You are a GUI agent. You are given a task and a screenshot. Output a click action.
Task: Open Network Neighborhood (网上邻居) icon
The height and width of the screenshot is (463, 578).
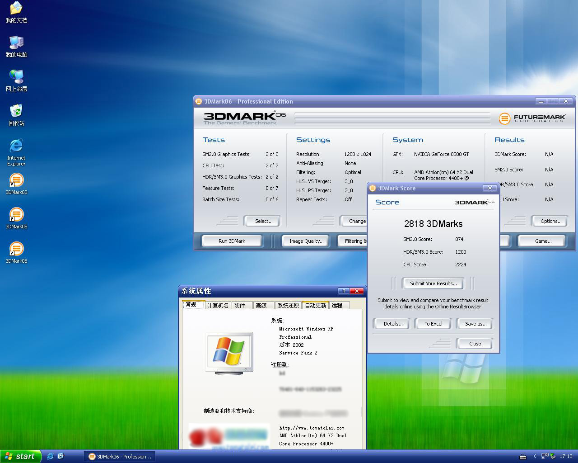[x=16, y=77]
